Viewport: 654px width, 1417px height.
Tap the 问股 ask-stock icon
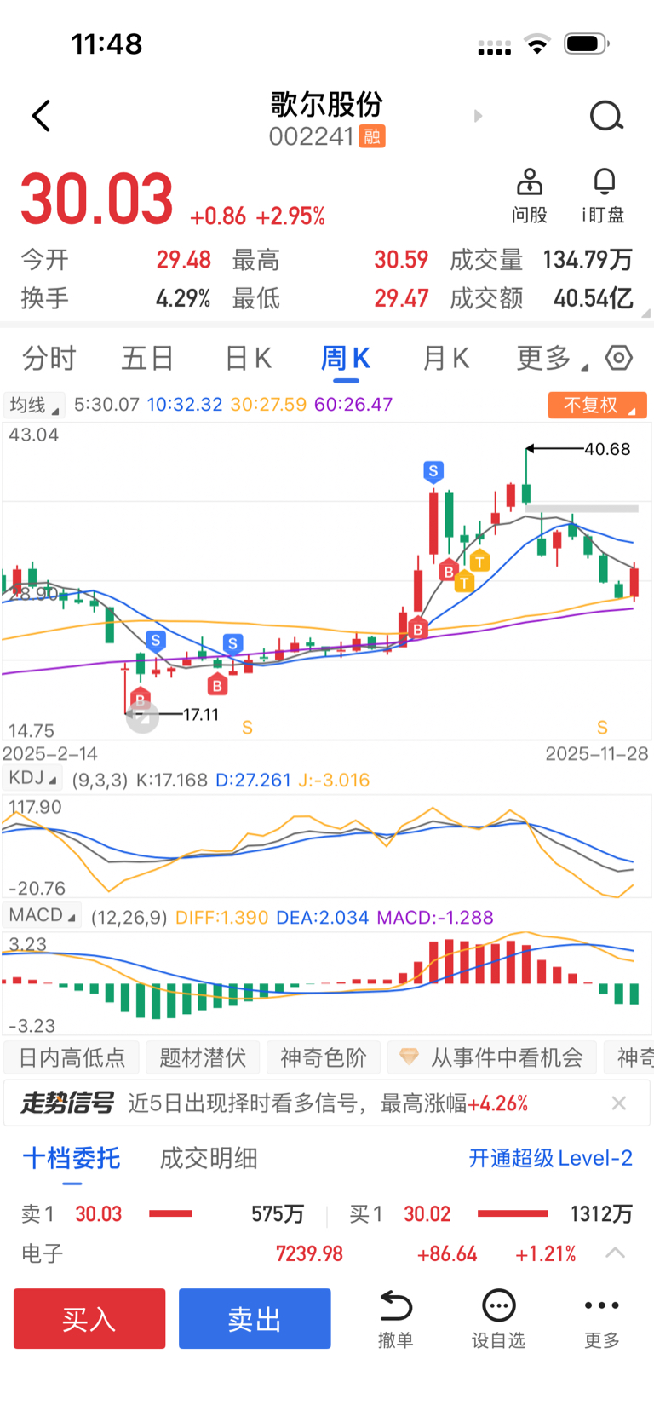coord(529,196)
